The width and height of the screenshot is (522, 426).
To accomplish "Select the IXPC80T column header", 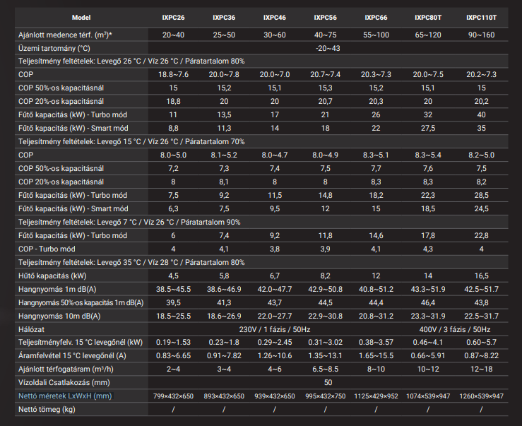I will click(x=428, y=16).
